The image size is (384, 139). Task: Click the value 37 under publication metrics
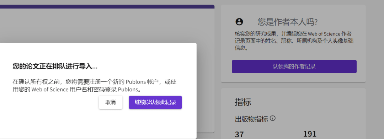240,134
